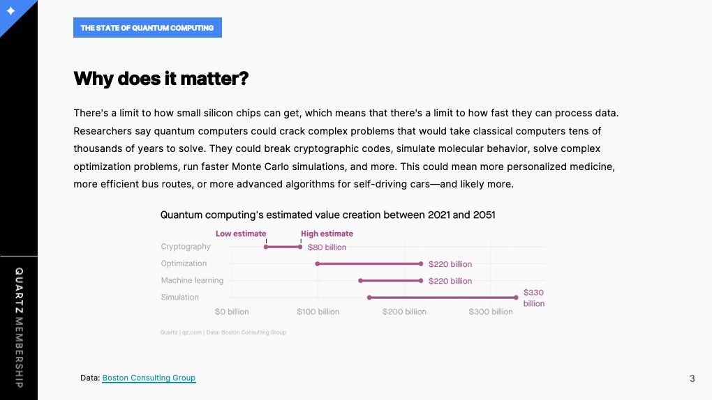Click the chart source credit text
Image resolution: width=712 pixels, height=400 pixels.
pyautogui.click(x=223, y=332)
